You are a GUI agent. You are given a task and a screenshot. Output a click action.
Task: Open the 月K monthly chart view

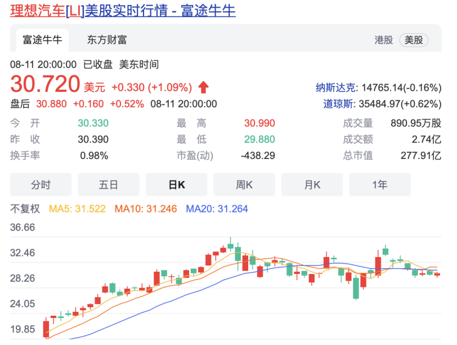pos(312,185)
